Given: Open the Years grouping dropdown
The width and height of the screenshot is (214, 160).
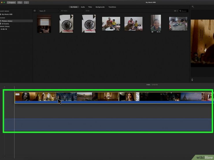Looking at the screenshot, I should point(42,11).
